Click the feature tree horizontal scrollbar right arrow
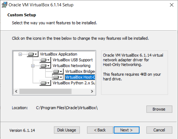Image resolution: width=178 pixels, height=139 pixels. [92, 91]
